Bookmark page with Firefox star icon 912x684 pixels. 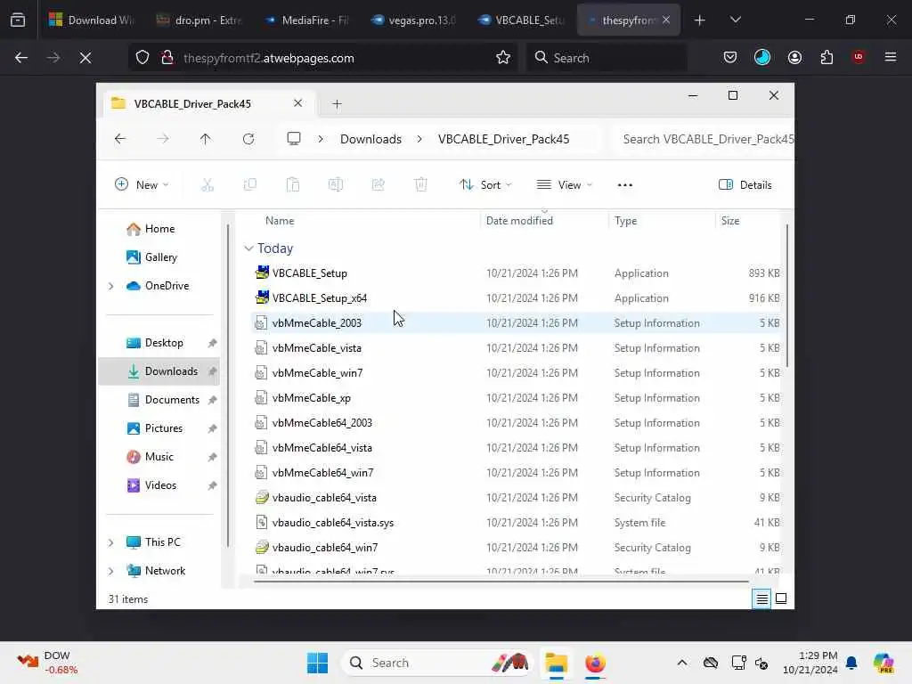point(503,58)
